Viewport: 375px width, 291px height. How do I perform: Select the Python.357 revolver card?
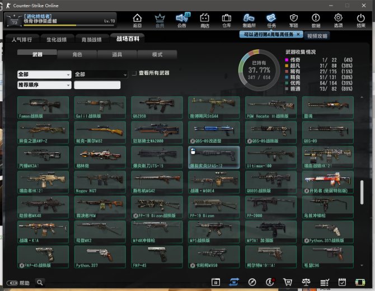tap(100, 257)
